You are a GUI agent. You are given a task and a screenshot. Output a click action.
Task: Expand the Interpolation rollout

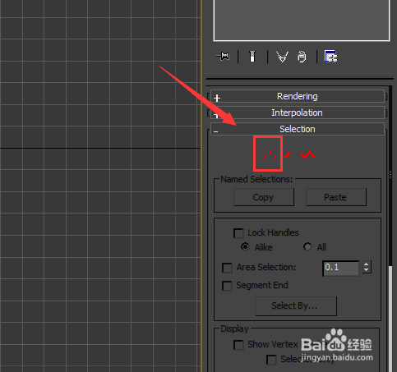[298, 113]
